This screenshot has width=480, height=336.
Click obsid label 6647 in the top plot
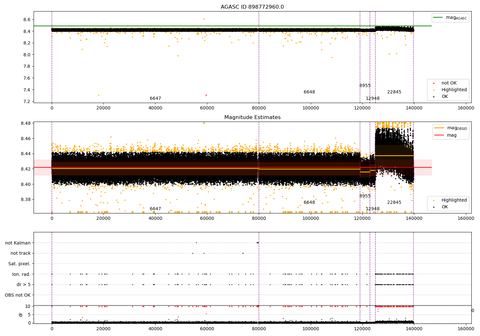click(x=155, y=99)
